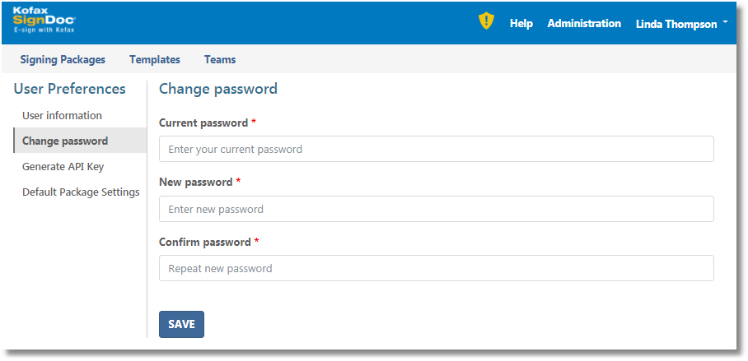The image size is (748, 361).
Task: Open the Signing Packages tab
Action: (x=63, y=59)
